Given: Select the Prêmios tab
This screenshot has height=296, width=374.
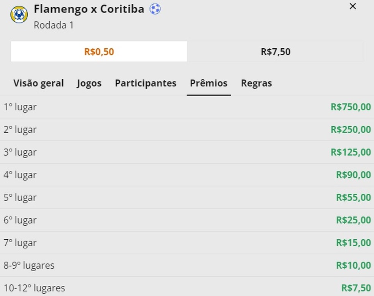Looking at the screenshot, I should point(208,83).
